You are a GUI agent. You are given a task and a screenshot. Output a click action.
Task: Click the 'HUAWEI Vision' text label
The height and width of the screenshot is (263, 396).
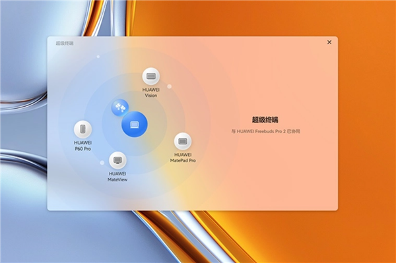pyautogui.click(x=150, y=92)
